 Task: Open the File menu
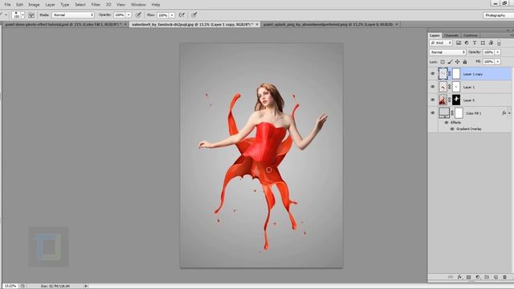point(7,5)
